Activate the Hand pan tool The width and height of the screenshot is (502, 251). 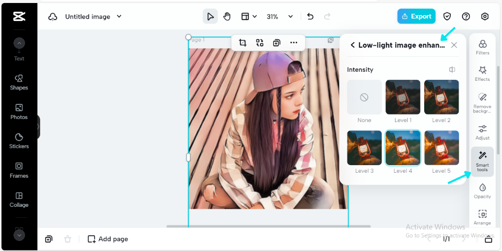pos(227,17)
